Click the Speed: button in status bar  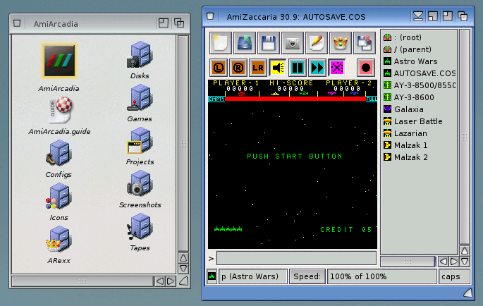pyautogui.click(x=307, y=276)
